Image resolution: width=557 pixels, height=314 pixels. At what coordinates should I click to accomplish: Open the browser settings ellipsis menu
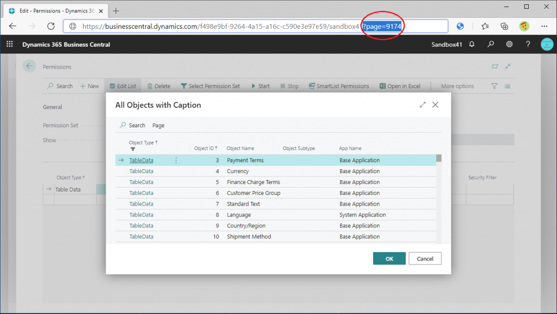(544, 26)
